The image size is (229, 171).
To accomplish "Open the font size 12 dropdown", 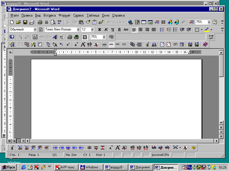I will [92, 30].
